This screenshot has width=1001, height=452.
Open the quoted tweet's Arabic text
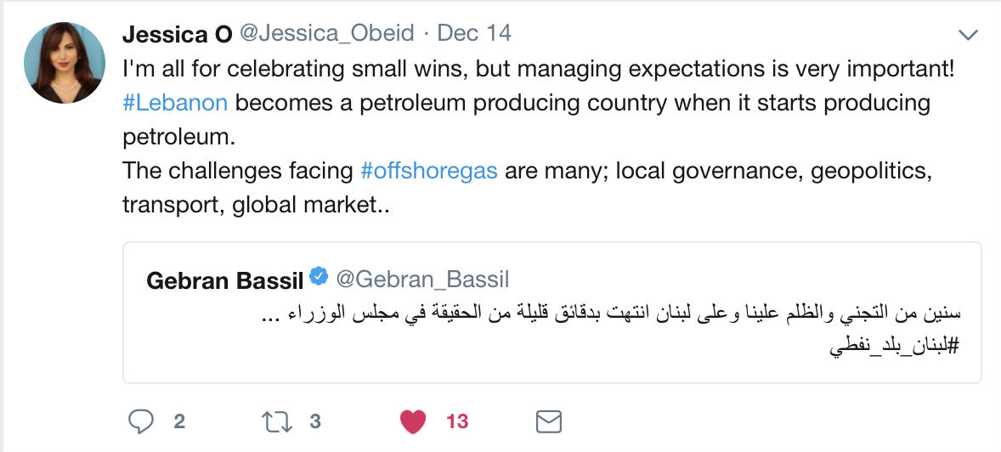pyautogui.click(x=620, y=314)
